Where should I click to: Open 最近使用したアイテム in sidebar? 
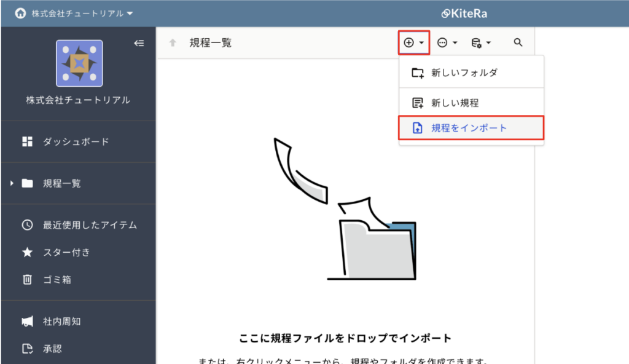click(x=89, y=225)
